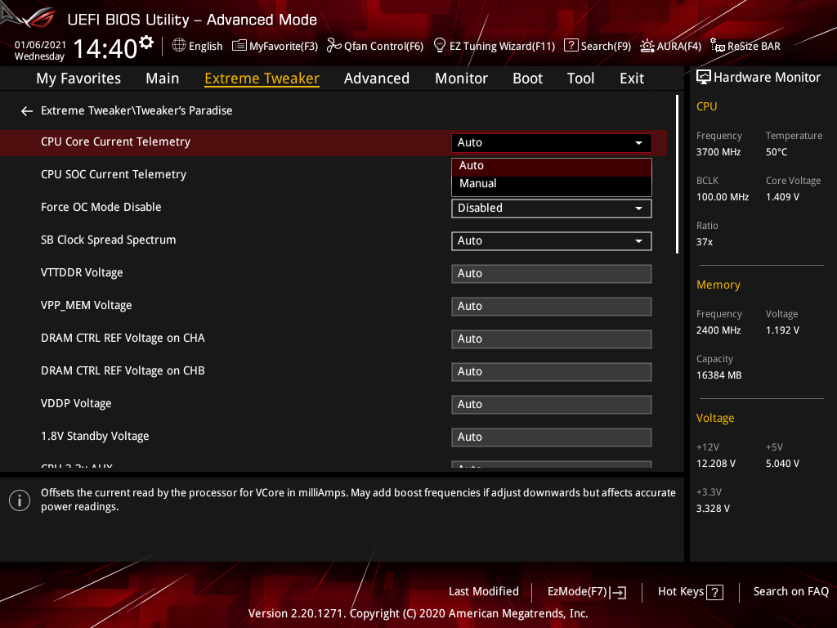The height and width of the screenshot is (628, 837).
Task: Click the EzMode(F7) switch icon
Action: 618,592
